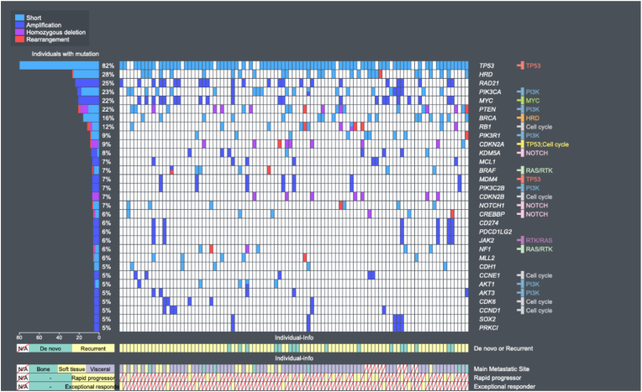Select the Rearrangement legend red swatch

(19, 39)
